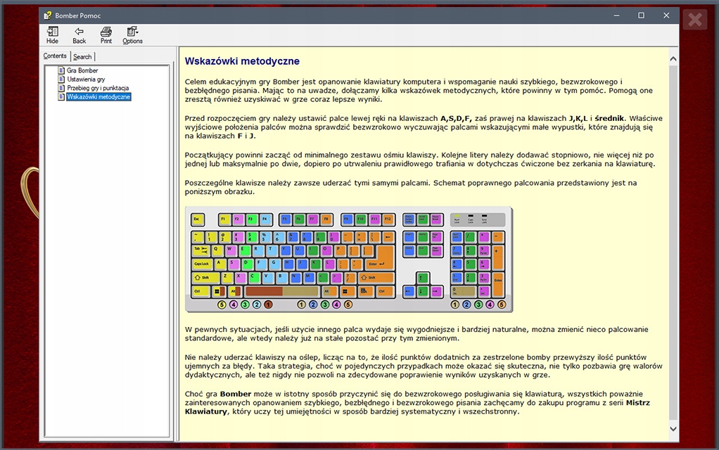Viewport: 719px width, 450px height.
Task: Click the Hide toolbar icon
Action: tap(52, 35)
